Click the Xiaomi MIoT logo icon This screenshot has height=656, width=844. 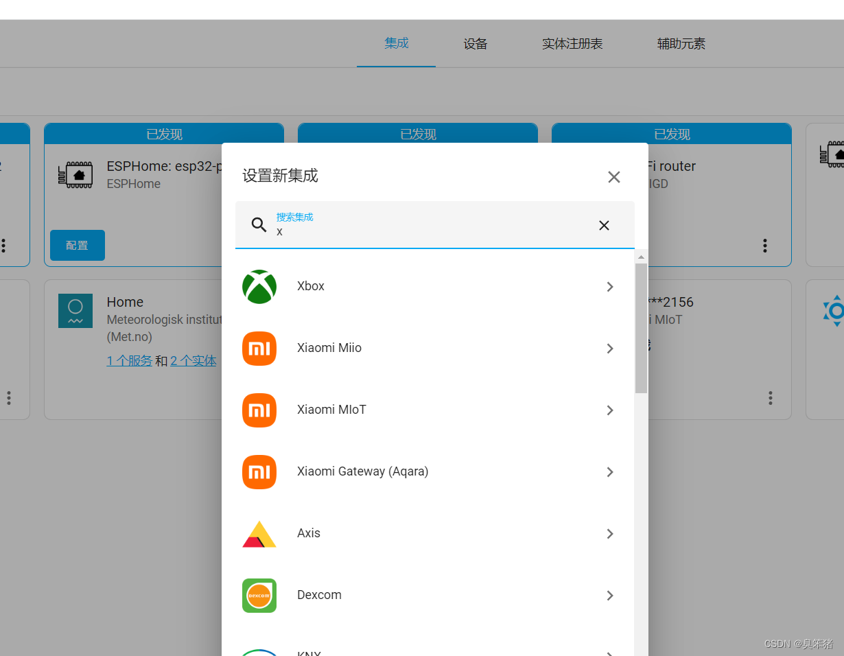[x=259, y=410]
